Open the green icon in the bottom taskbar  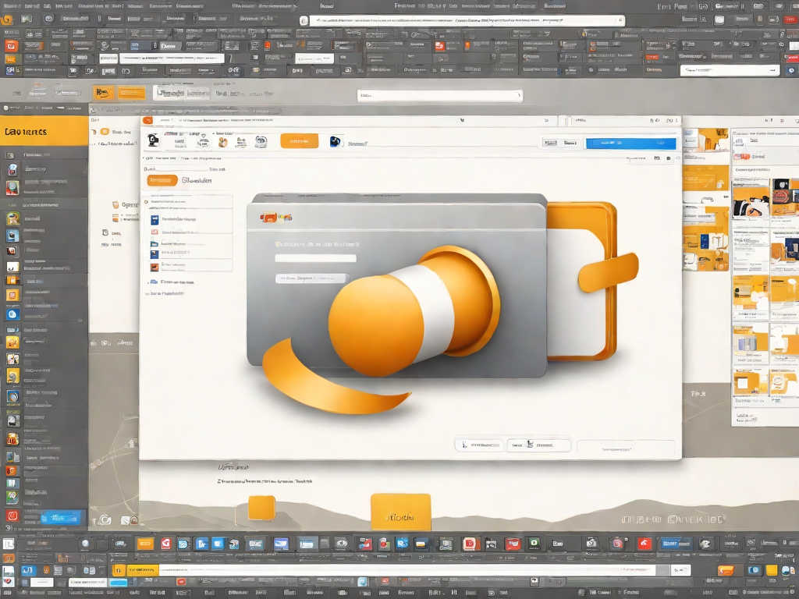coord(534,543)
